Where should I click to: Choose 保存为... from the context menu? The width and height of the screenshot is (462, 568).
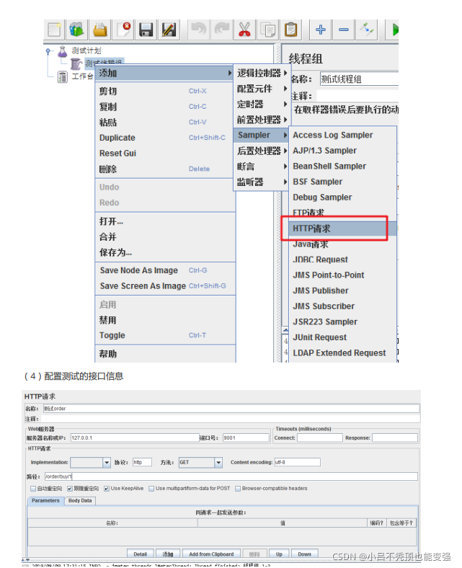(x=164, y=252)
